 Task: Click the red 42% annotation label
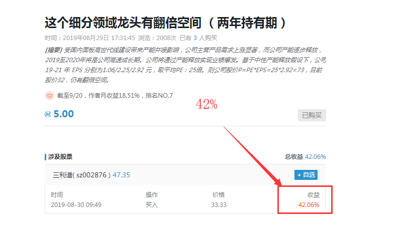click(x=207, y=104)
